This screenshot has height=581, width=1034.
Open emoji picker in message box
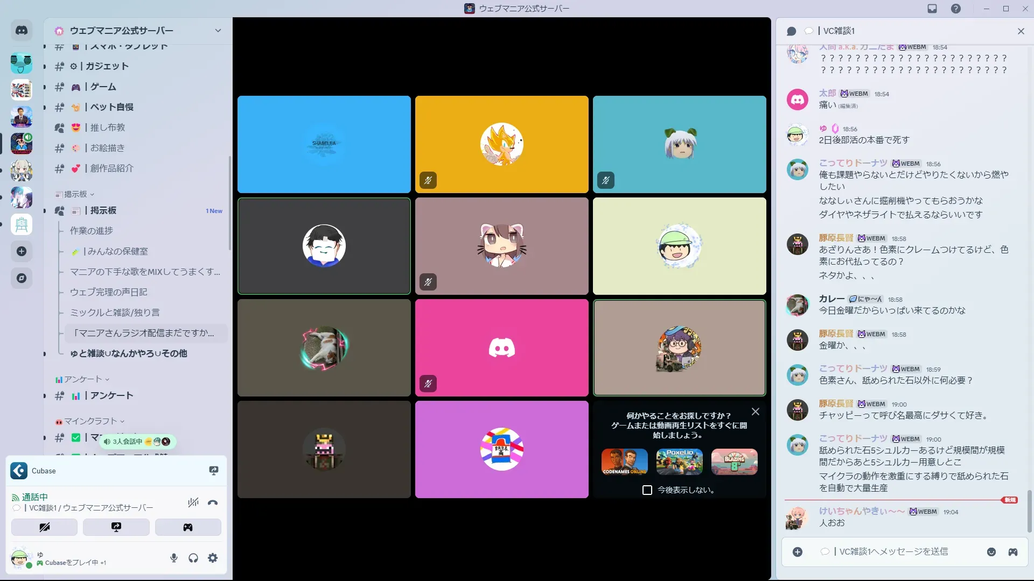[x=991, y=552]
